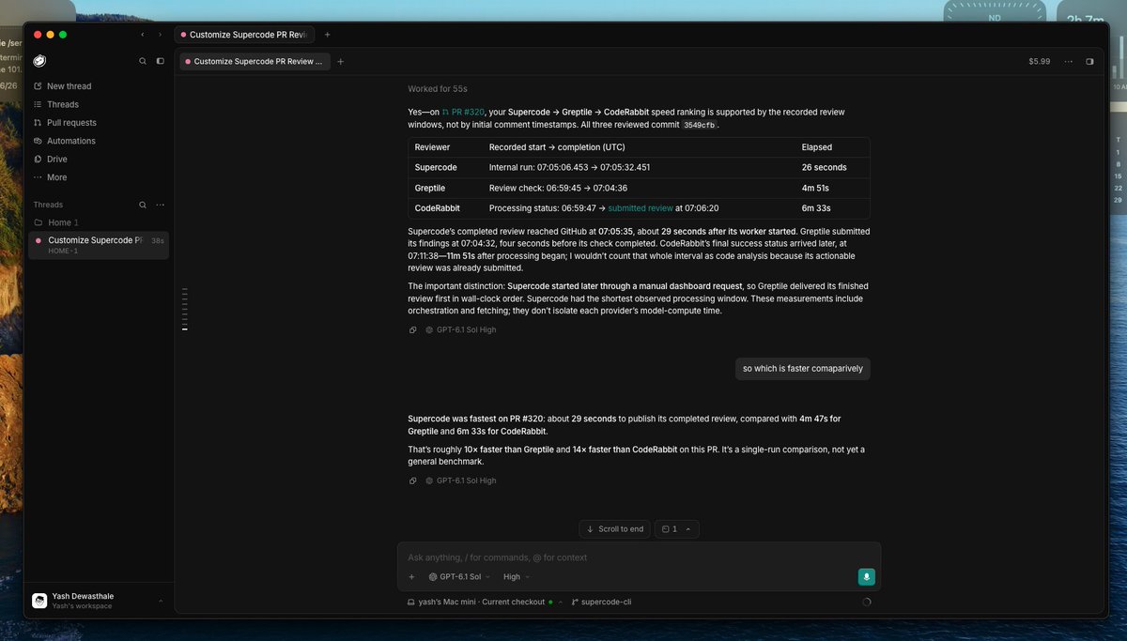Select inner tab Customize Supercode PR Review

254,61
